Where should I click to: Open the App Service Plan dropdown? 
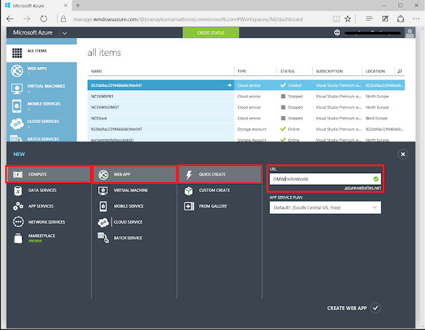click(x=325, y=208)
